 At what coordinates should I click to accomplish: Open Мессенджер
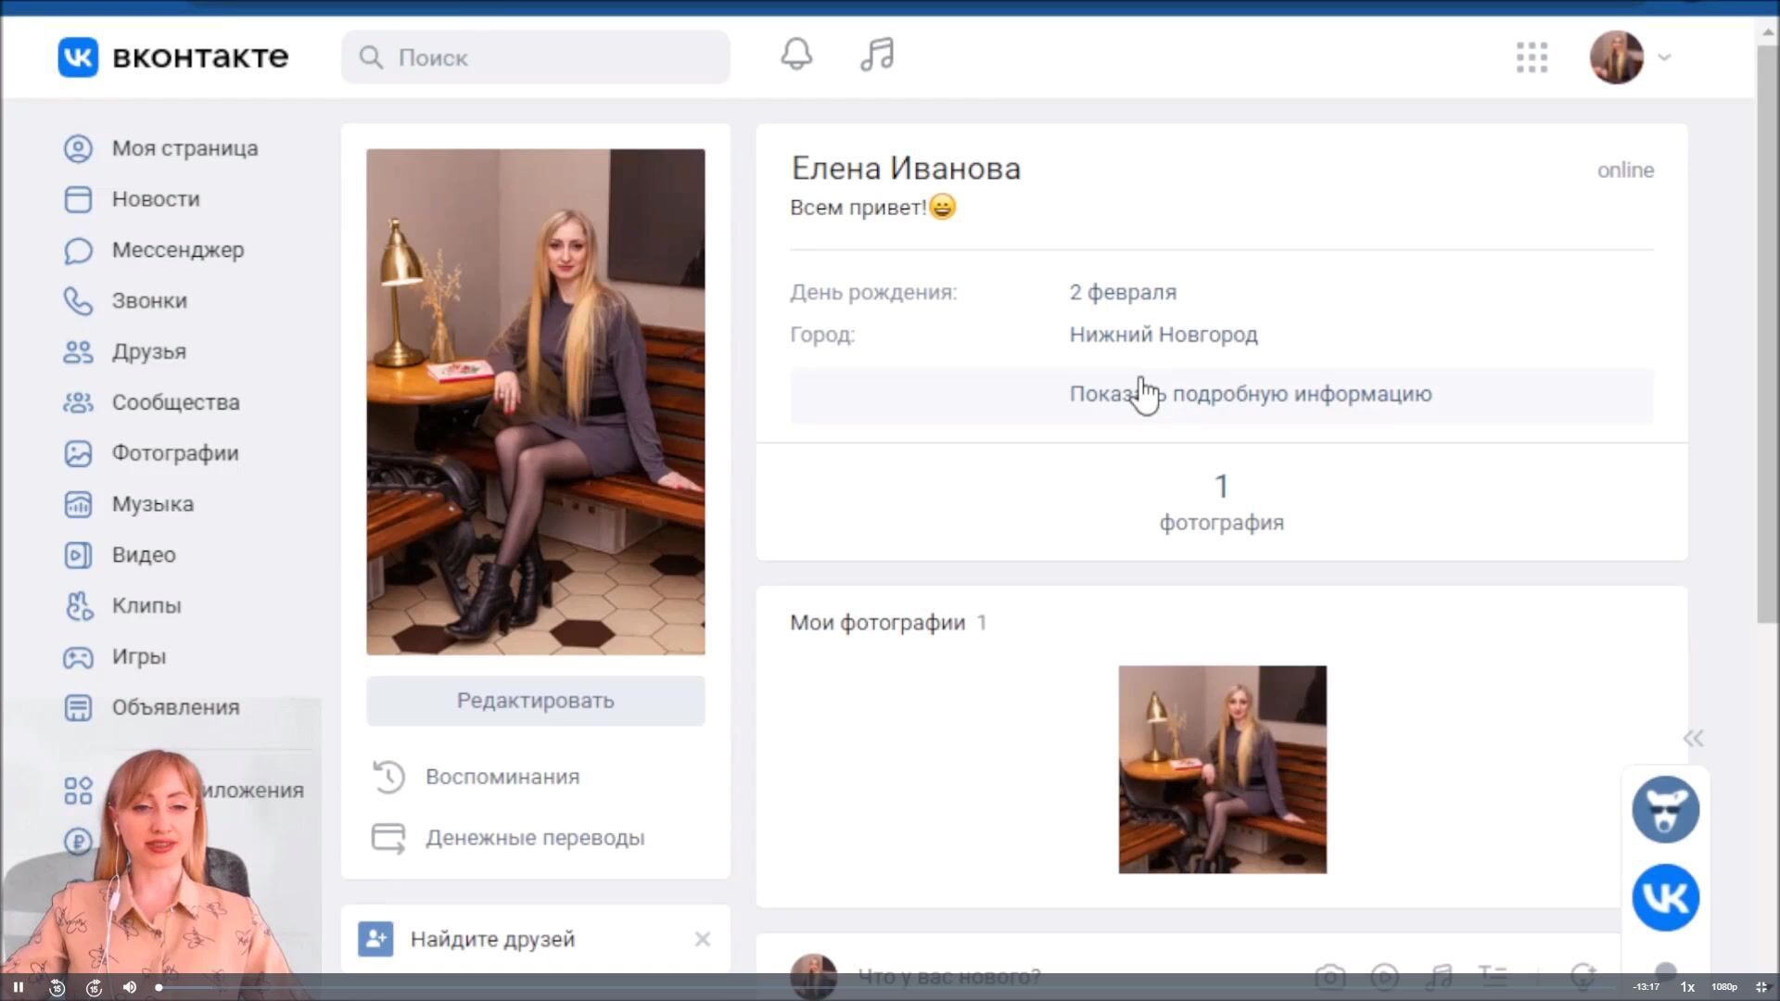point(178,250)
